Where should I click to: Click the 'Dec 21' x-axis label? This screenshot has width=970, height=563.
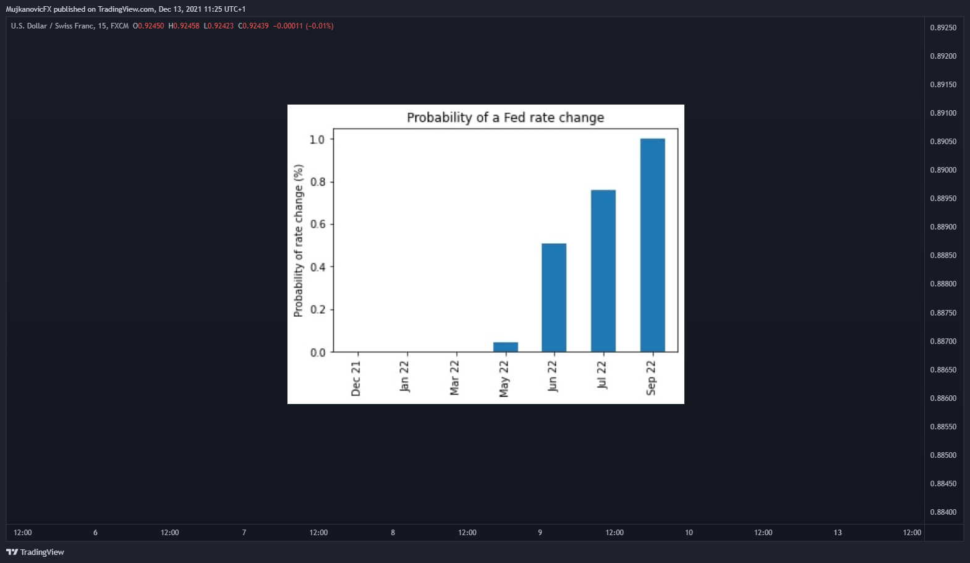[x=355, y=379]
